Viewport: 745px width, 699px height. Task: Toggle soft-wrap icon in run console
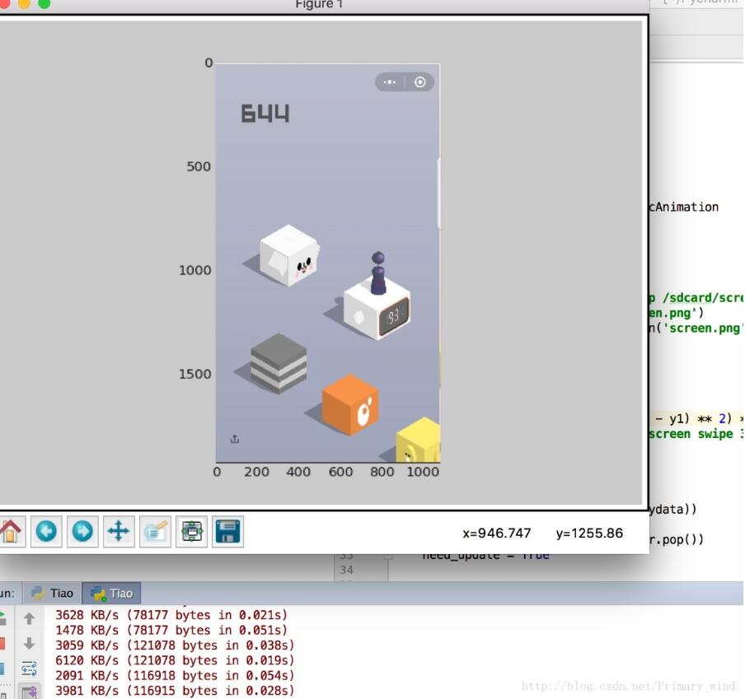29,669
